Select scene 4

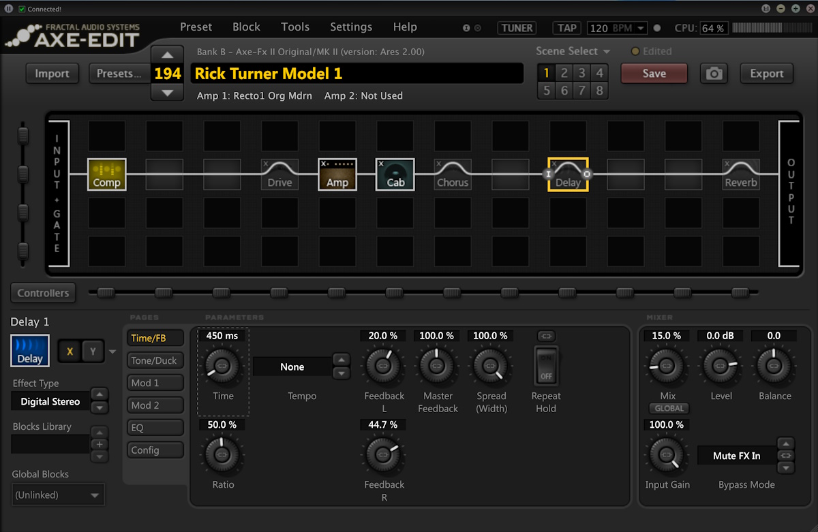[599, 73]
